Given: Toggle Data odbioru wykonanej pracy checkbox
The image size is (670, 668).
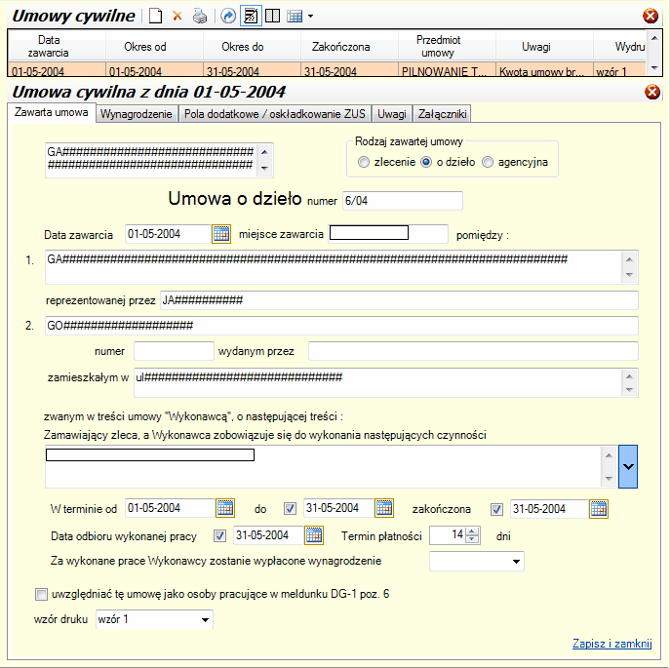Looking at the screenshot, I should [220, 536].
